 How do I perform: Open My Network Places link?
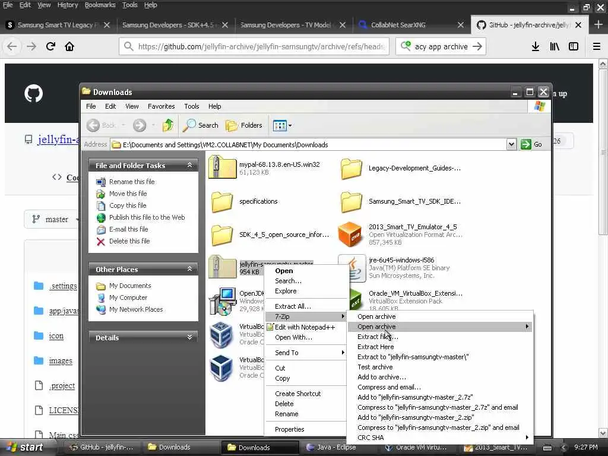pyautogui.click(x=136, y=309)
